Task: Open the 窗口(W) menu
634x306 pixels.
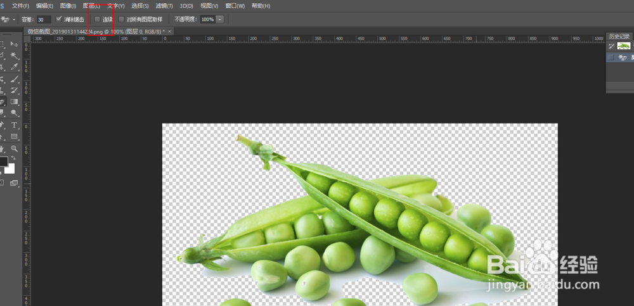Action: tap(235, 6)
